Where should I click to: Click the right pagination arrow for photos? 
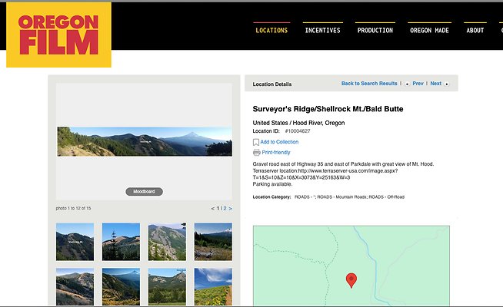230,208
